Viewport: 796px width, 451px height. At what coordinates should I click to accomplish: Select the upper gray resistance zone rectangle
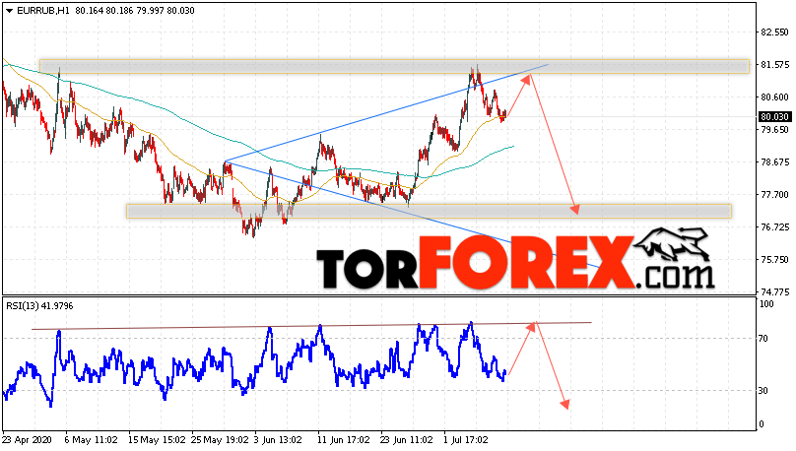394,66
